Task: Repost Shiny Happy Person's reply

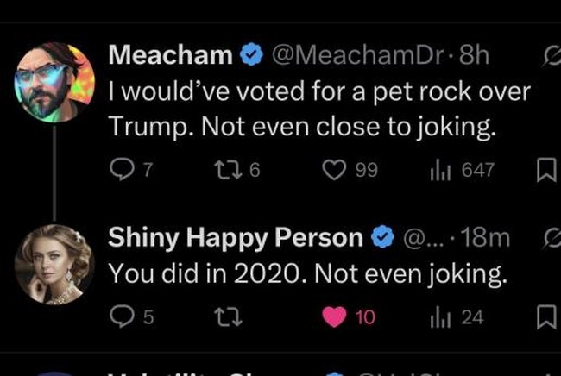Action: 228,317
